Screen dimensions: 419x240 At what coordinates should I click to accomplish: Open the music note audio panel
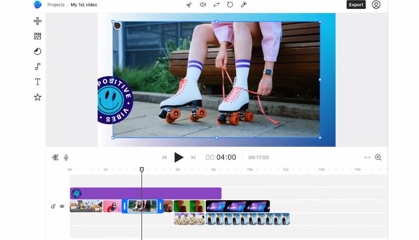click(x=38, y=67)
